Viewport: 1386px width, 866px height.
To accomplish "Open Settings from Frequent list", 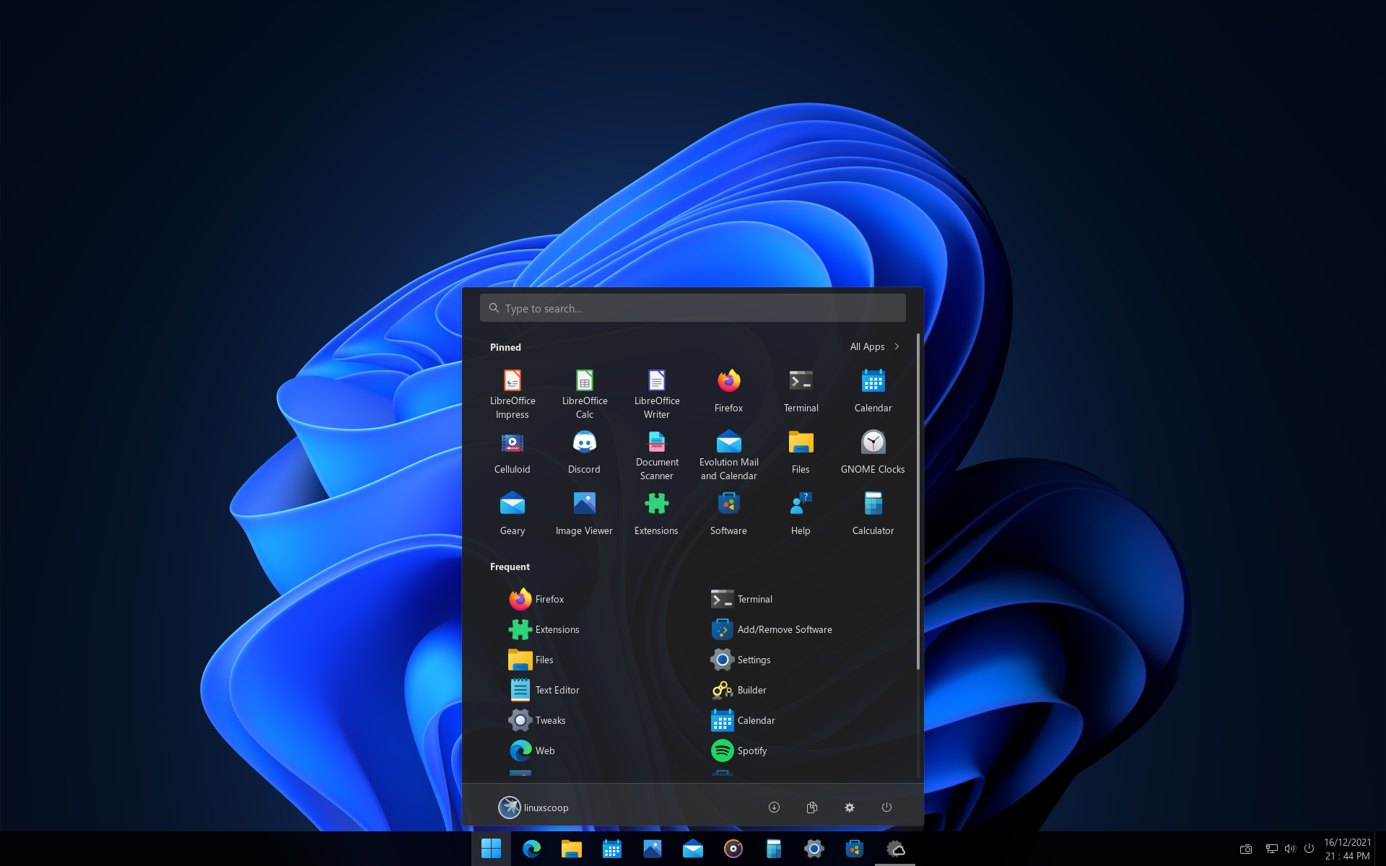I will pos(740,660).
